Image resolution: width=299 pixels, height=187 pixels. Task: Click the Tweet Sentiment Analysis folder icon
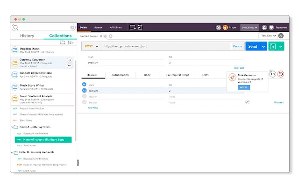[x=15, y=99]
